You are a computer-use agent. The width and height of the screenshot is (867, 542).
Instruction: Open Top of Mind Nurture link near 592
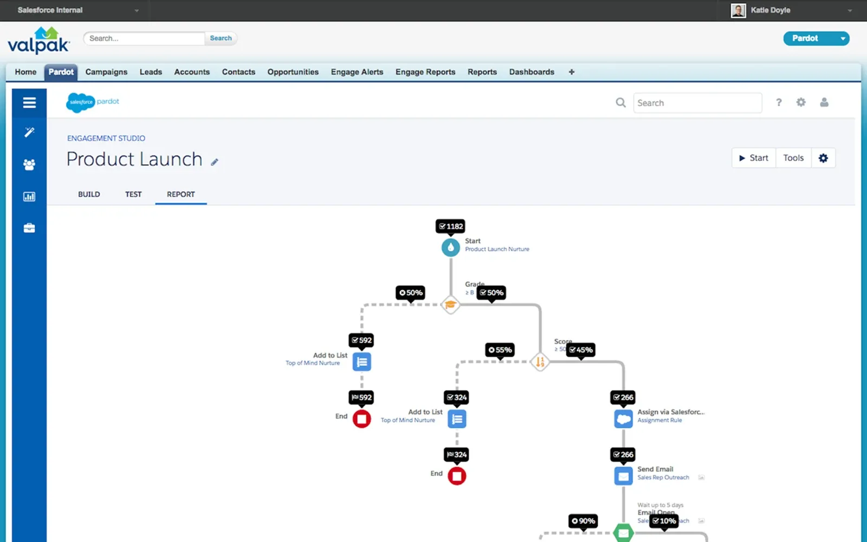(x=313, y=363)
